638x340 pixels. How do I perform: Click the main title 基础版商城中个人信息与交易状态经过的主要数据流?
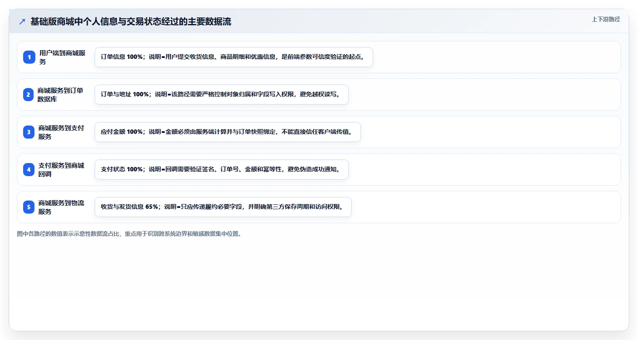click(x=131, y=22)
